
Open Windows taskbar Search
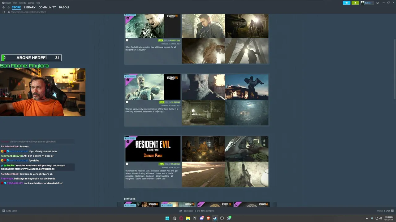point(174,218)
